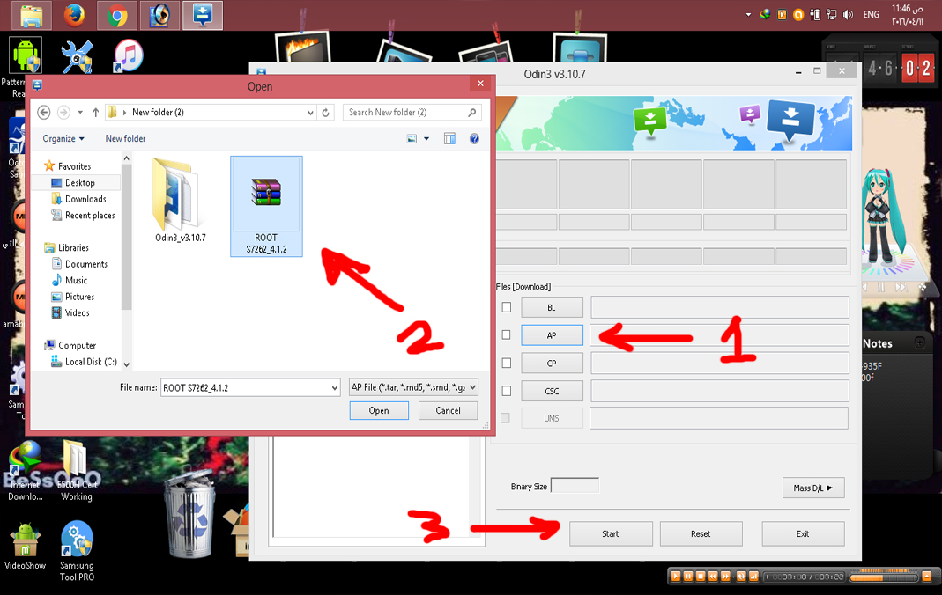Open the File name dropdown list
This screenshot has width=942, height=595.
click(335, 388)
